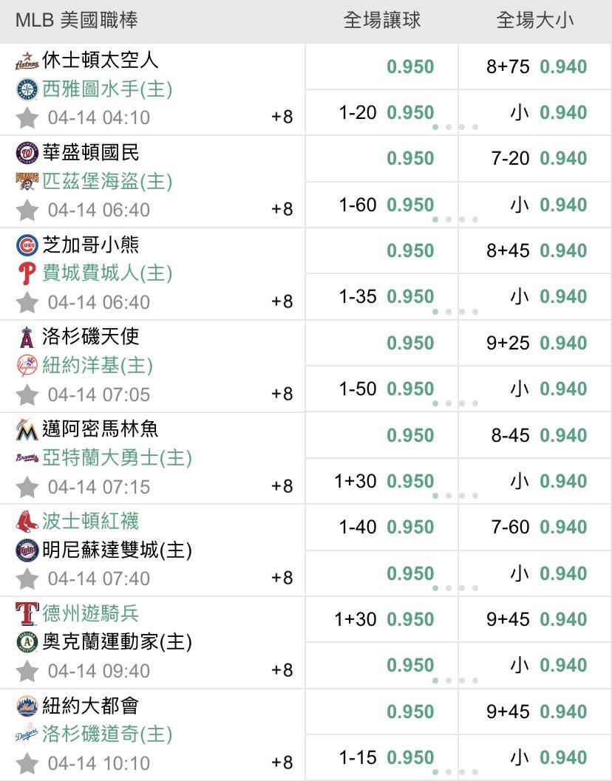Click the Houston Astros team logo

click(x=27, y=61)
